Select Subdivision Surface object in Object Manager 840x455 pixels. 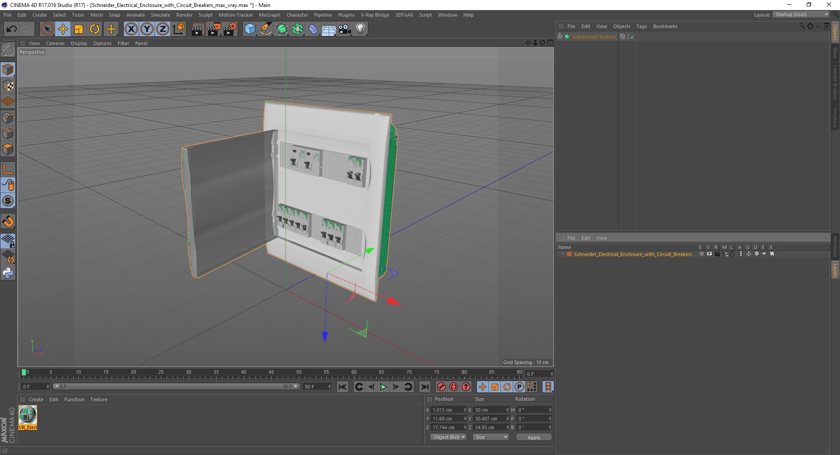(x=594, y=37)
